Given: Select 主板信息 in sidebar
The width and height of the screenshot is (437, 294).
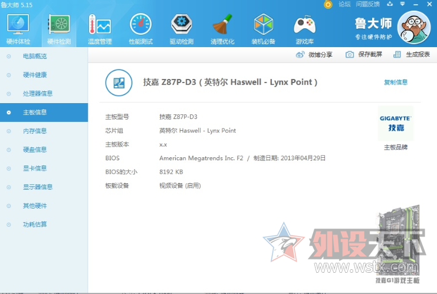Looking at the screenshot, I should (44, 113).
